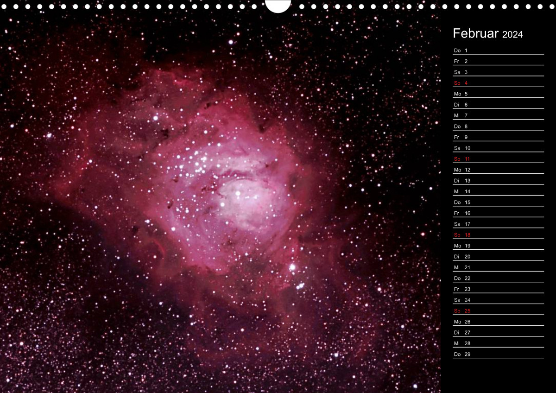Select the red Sunday row 'So 25'

(498, 310)
